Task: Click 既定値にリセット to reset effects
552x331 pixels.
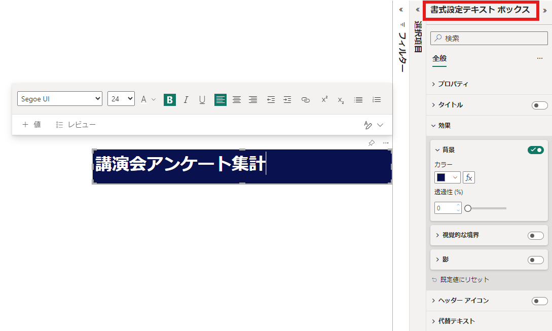Action: click(460, 280)
